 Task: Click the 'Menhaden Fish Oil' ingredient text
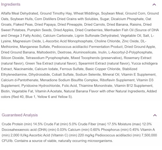point(119,30)
